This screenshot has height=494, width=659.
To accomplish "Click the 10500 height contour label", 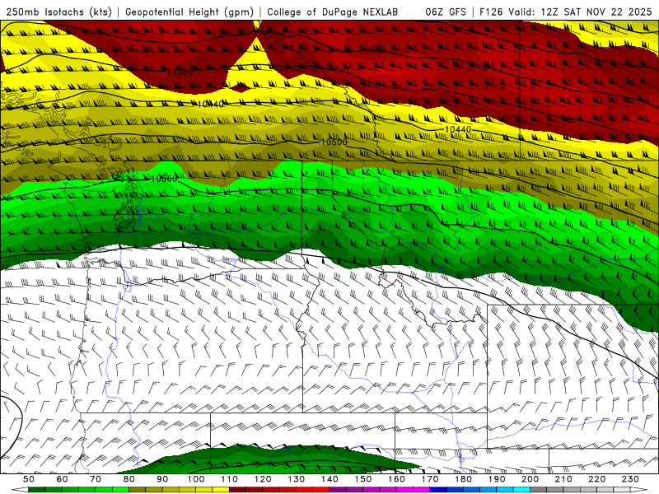I will coord(334,142).
